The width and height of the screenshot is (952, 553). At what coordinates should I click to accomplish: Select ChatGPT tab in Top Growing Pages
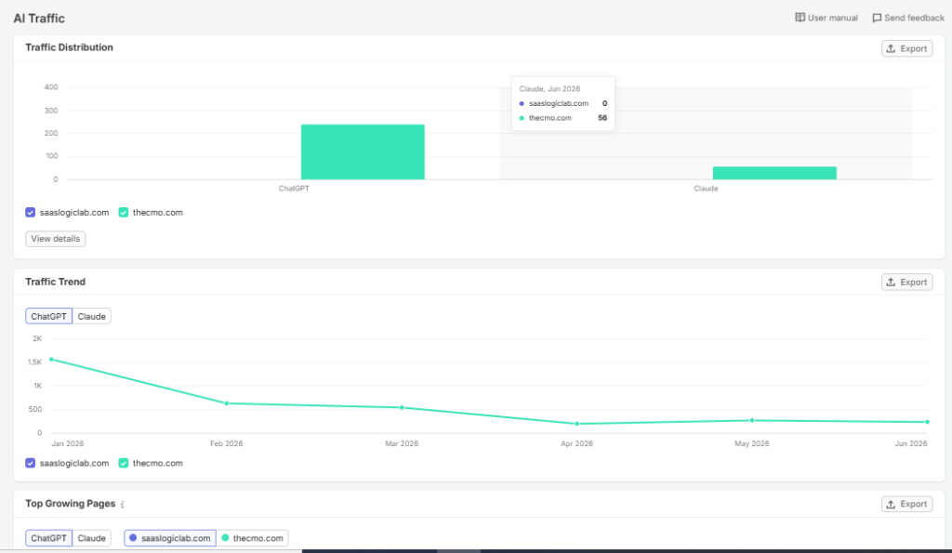48,538
